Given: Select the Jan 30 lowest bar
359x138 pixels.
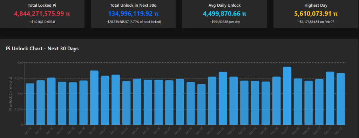Looking at the screenshot, I should point(202,104).
